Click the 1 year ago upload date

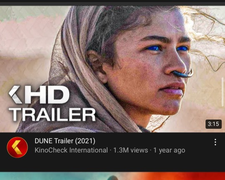(169, 150)
